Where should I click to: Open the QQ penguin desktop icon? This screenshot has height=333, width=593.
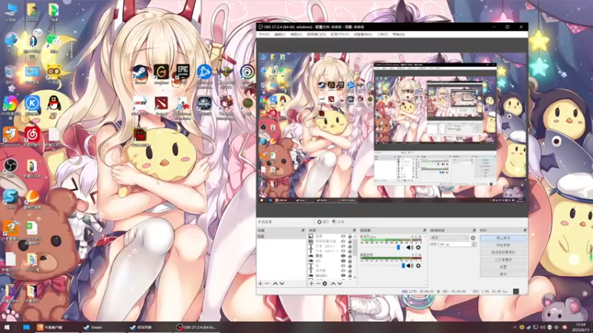point(54,106)
